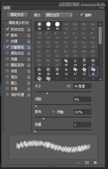The width and height of the screenshot is (108, 169).
Task: Select the soft round 30 brush thumbnail
Action: (x=39, y=26)
